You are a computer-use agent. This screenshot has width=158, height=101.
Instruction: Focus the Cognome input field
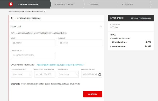click(x=80, y=43)
